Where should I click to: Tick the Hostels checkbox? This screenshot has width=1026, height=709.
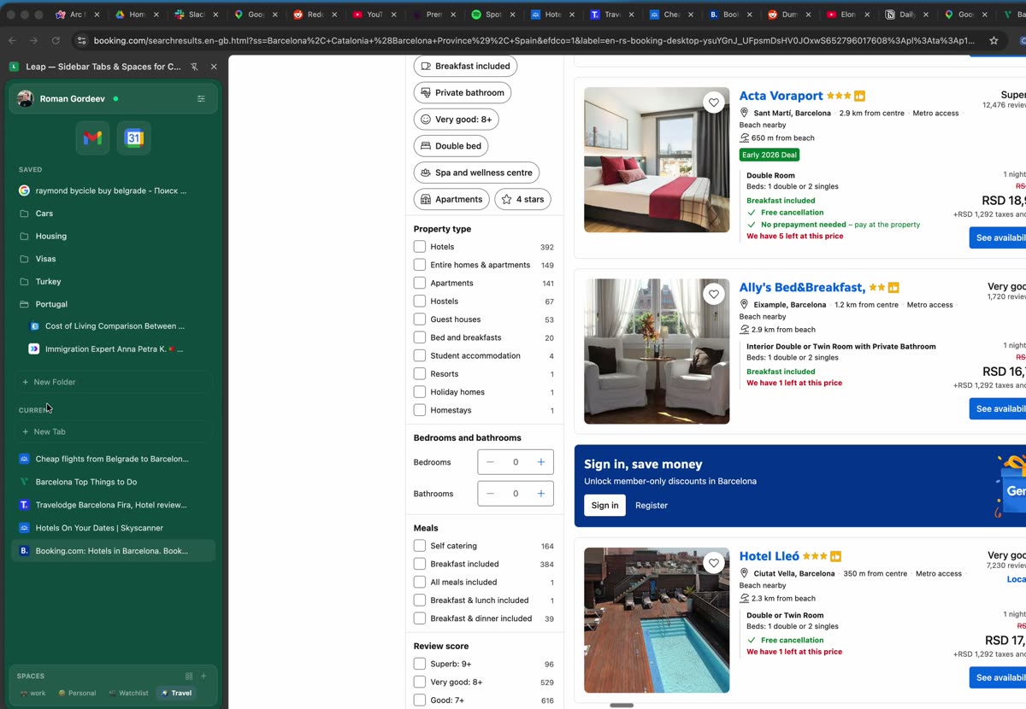(420, 301)
